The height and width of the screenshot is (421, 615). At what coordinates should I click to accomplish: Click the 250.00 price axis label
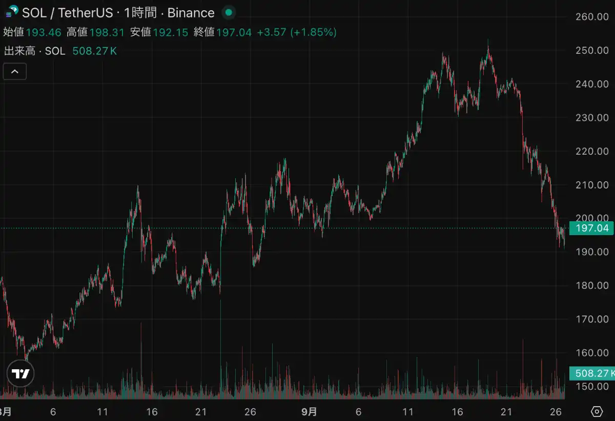pyautogui.click(x=592, y=51)
